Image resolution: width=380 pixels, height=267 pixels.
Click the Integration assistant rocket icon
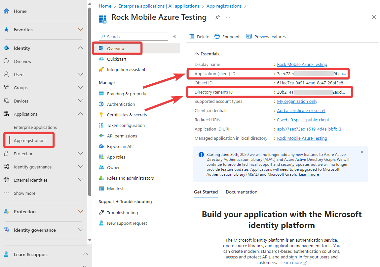(x=101, y=70)
